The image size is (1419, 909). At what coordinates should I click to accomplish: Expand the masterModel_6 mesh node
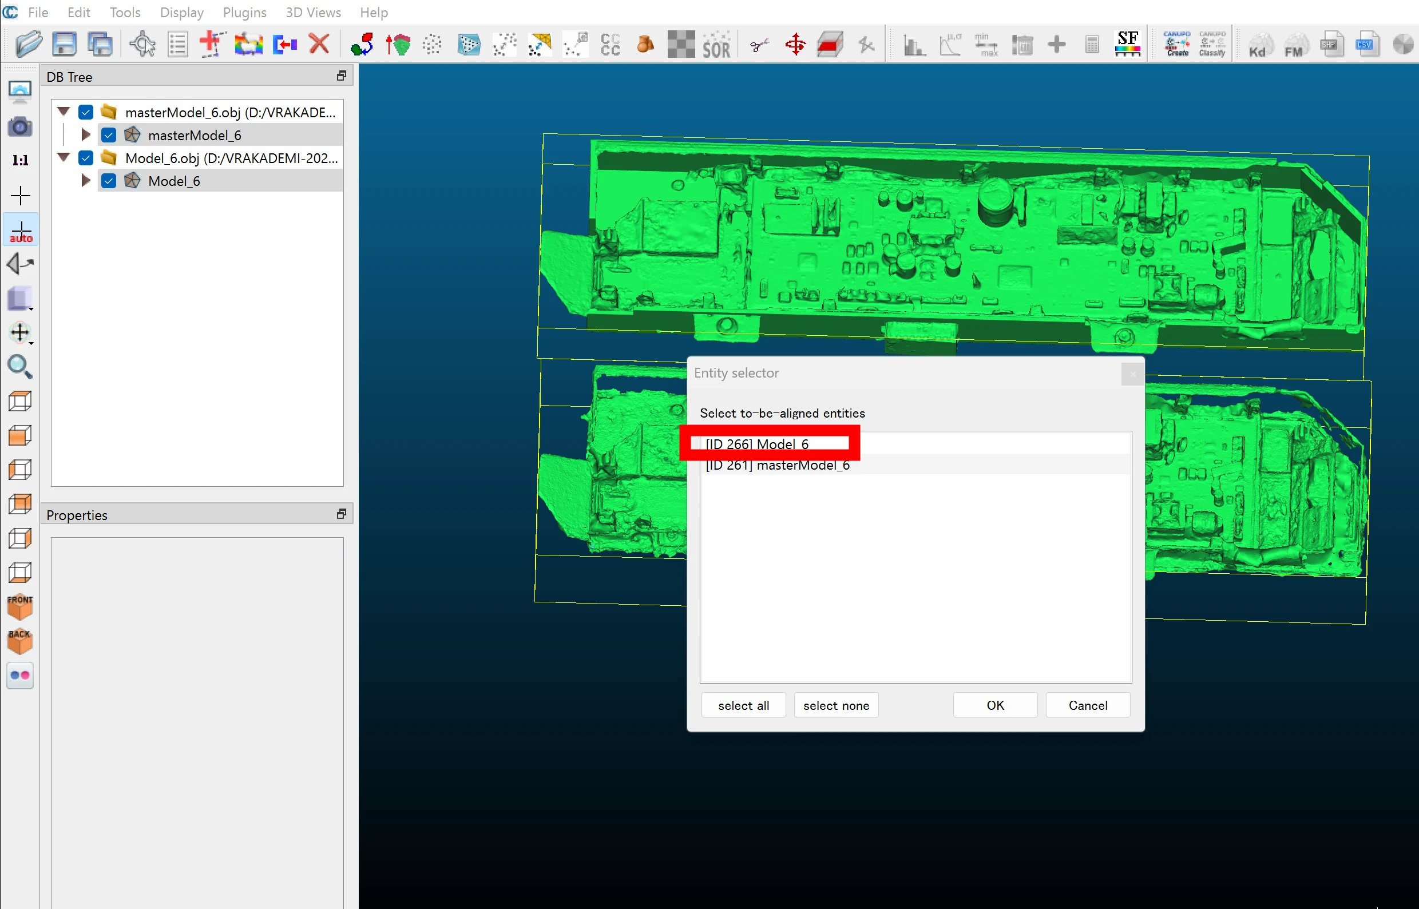pyautogui.click(x=86, y=135)
